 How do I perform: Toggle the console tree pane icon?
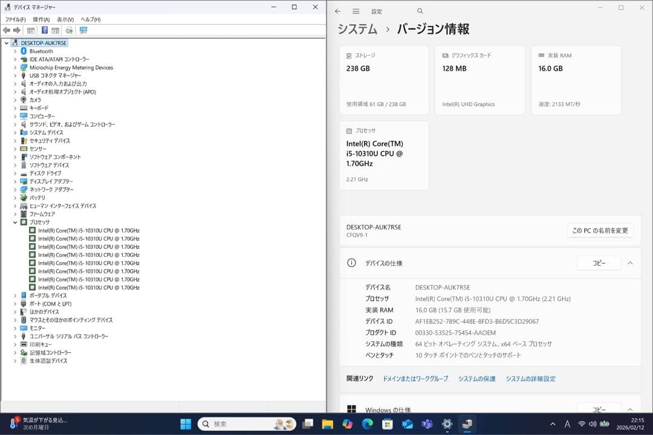(30, 30)
